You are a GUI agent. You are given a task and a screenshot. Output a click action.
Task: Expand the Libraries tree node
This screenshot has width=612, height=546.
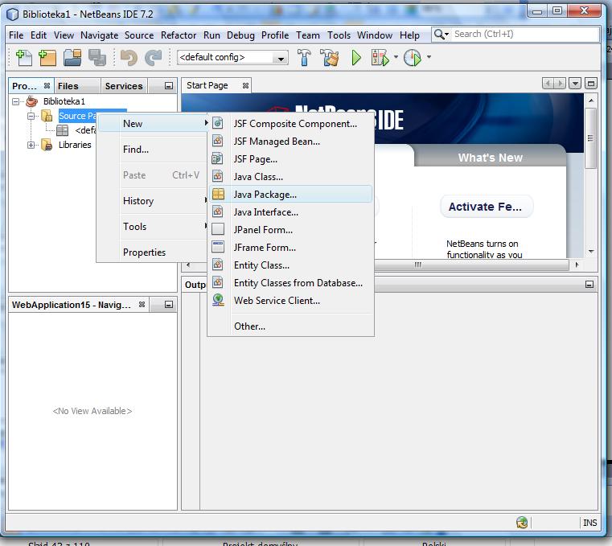(x=31, y=146)
